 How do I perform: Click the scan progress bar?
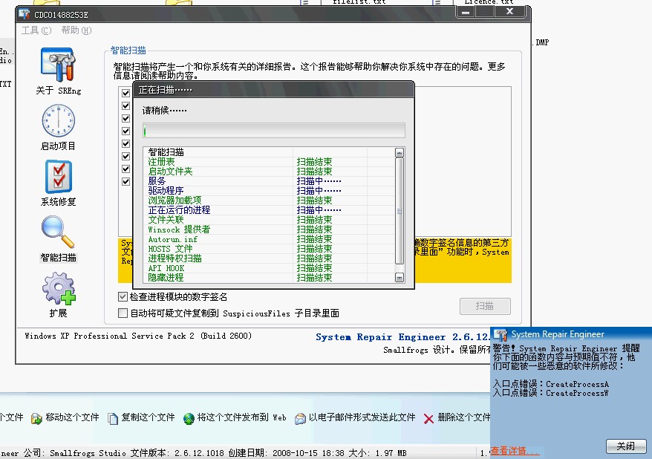tap(273, 131)
